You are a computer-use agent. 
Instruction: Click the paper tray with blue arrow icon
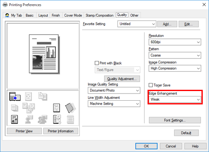(15, 96)
